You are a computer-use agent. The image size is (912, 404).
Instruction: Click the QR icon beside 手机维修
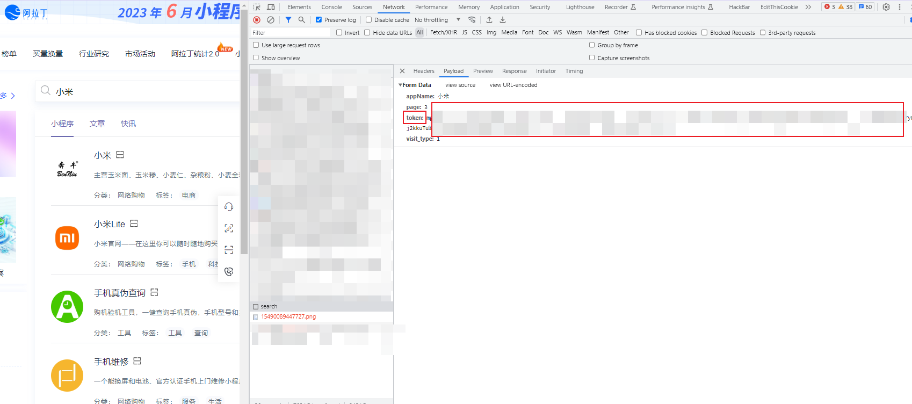point(137,361)
